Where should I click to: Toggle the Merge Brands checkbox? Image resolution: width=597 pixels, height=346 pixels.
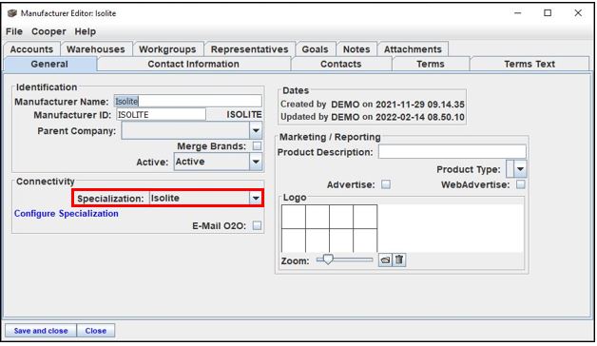point(258,146)
